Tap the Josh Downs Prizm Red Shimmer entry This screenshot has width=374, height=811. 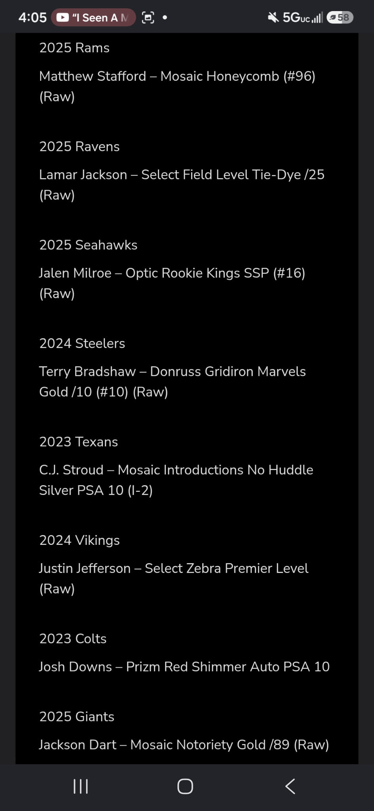(184, 667)
